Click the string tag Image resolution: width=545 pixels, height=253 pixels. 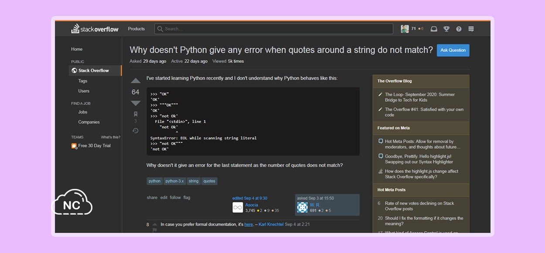click(x=194, y=181)
